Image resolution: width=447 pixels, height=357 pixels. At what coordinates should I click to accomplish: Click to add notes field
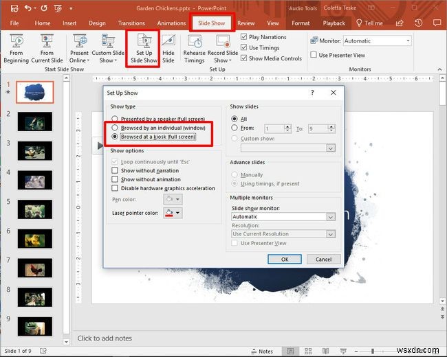pos(105,338)
